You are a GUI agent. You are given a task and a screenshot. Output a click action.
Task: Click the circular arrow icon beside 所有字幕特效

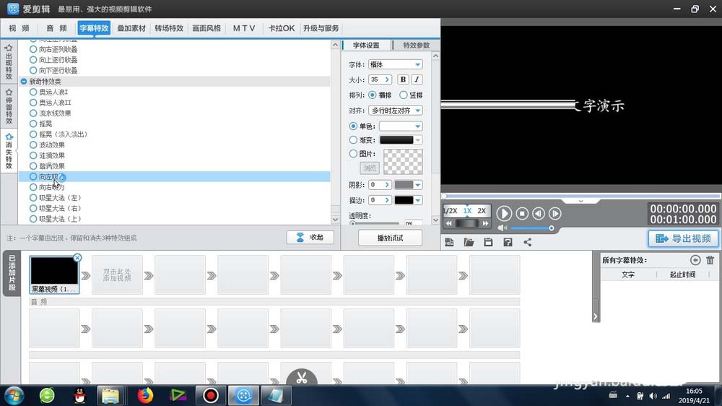pyautogui.click(x=695, y=260)
